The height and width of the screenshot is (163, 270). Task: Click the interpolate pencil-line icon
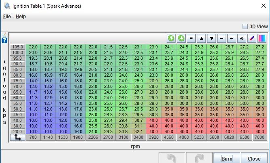coord(252,38)
